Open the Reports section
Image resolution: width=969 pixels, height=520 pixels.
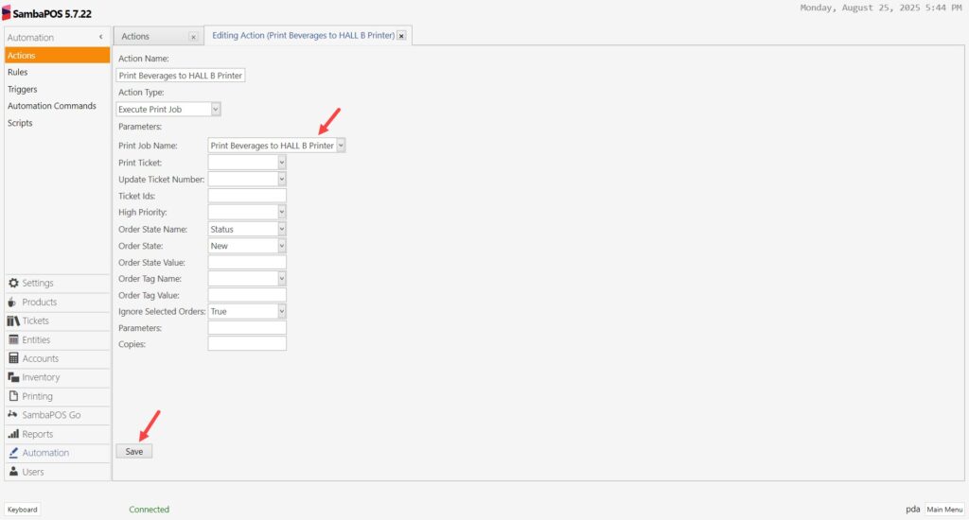(57, 434)
